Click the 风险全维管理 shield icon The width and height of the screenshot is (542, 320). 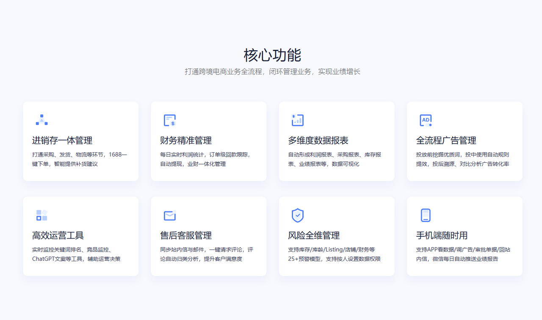(x=298, y=215)
